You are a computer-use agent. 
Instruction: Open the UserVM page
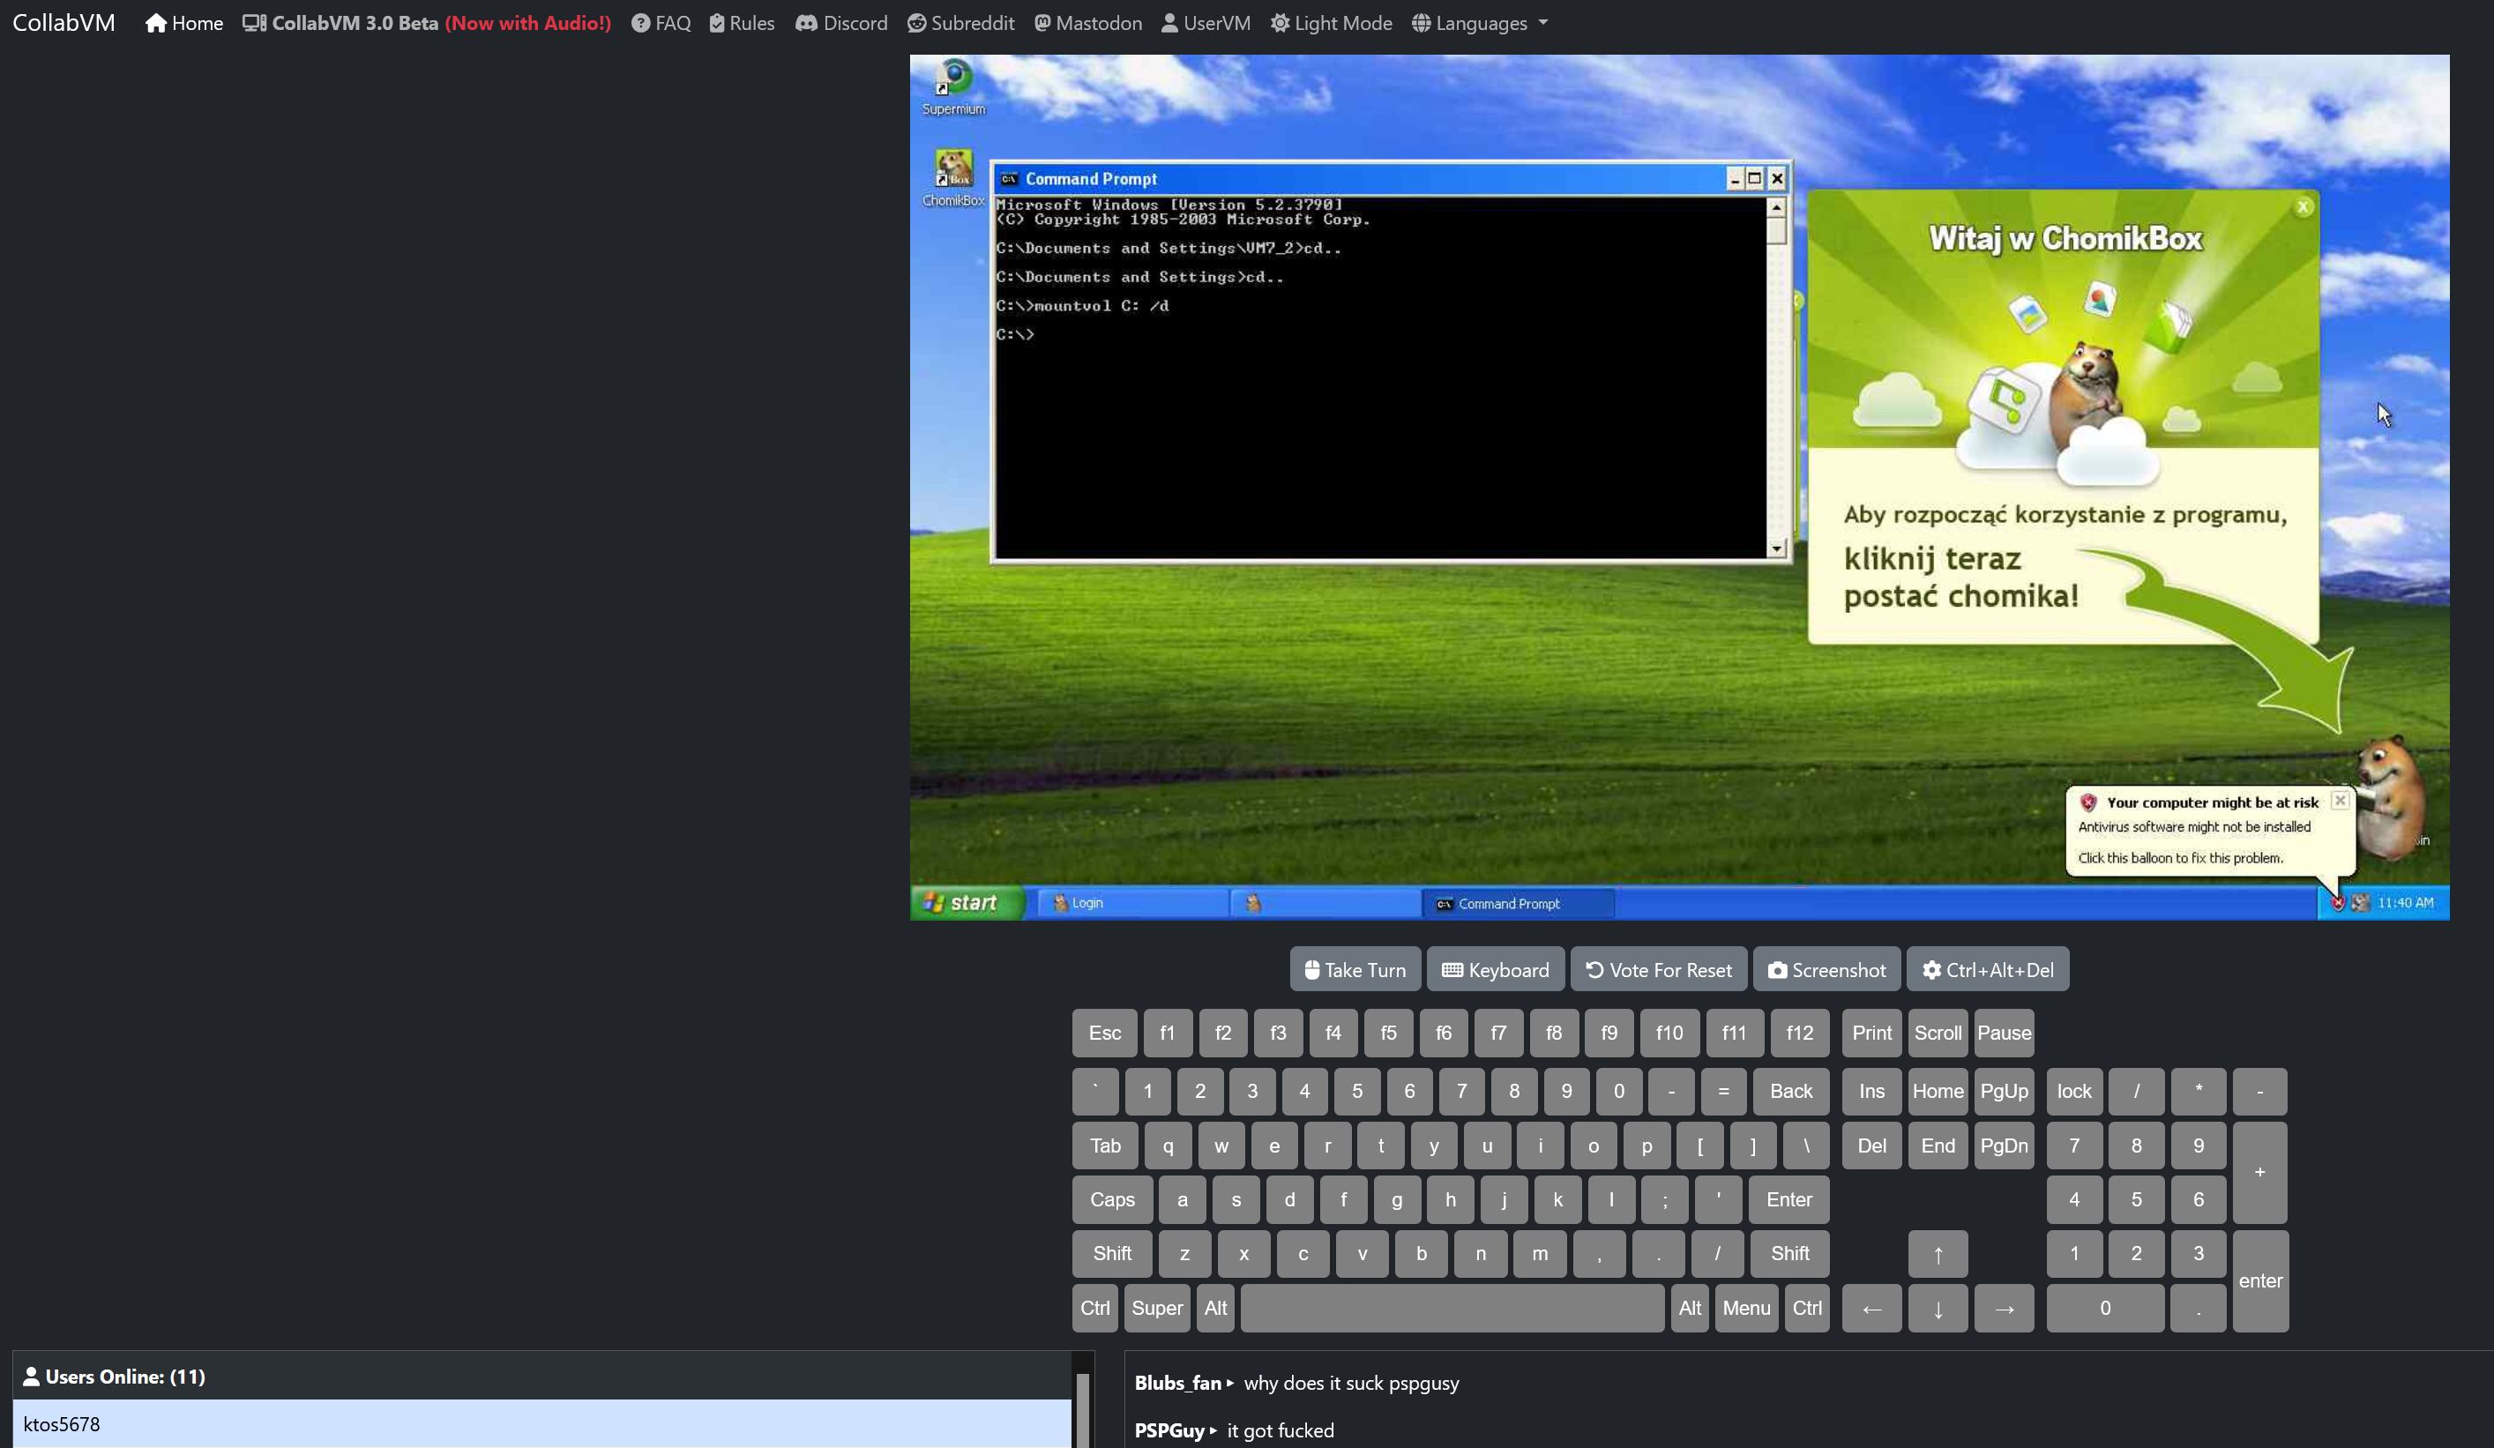(x=1206, y=23)
